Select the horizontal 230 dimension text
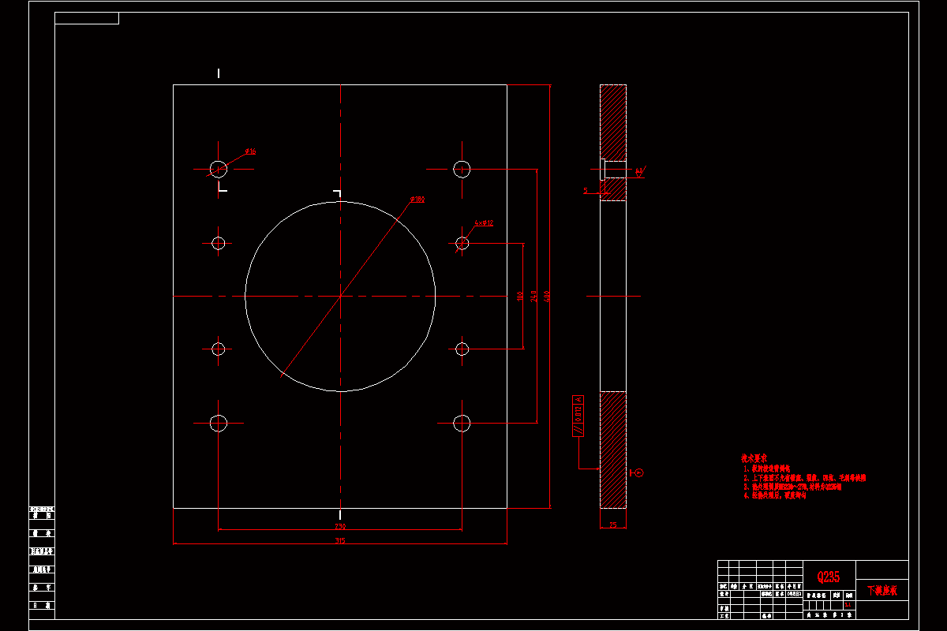 coord(340,526)
